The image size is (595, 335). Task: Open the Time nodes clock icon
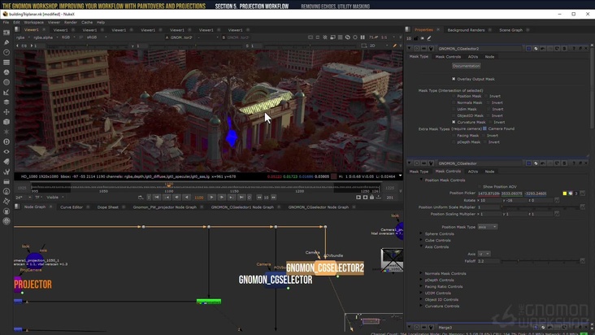point(7,52)
